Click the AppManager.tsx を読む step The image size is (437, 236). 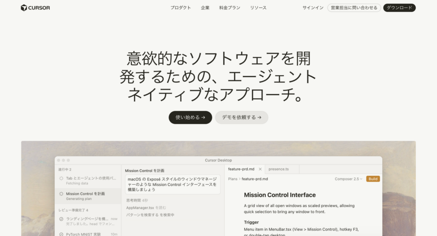click(146, 207)
